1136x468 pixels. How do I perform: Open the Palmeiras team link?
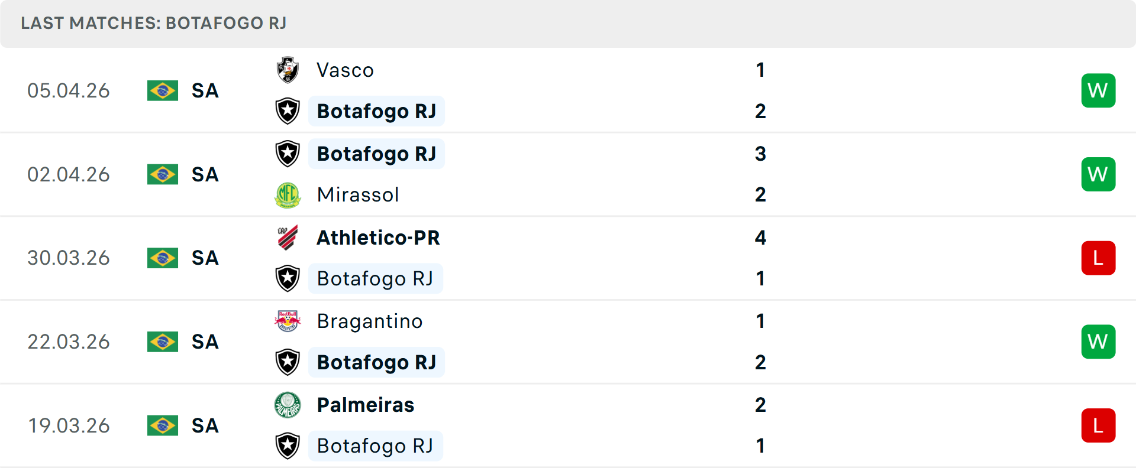tap(365, 405)
